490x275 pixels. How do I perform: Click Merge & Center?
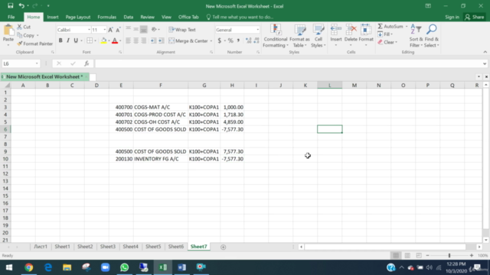[188, 40]
